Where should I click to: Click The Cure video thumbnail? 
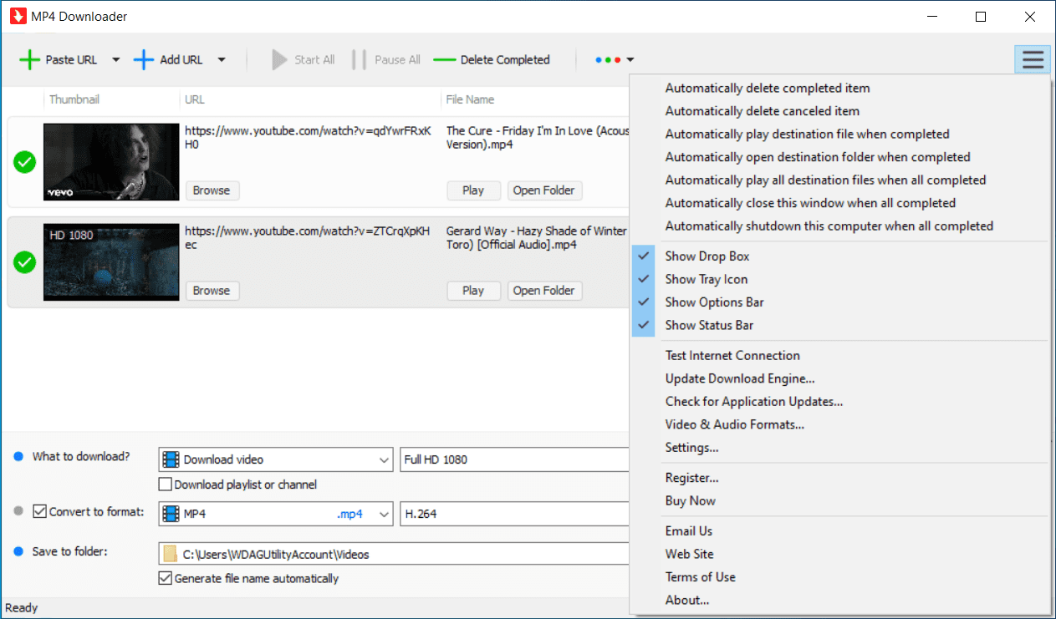click(111, 162)
